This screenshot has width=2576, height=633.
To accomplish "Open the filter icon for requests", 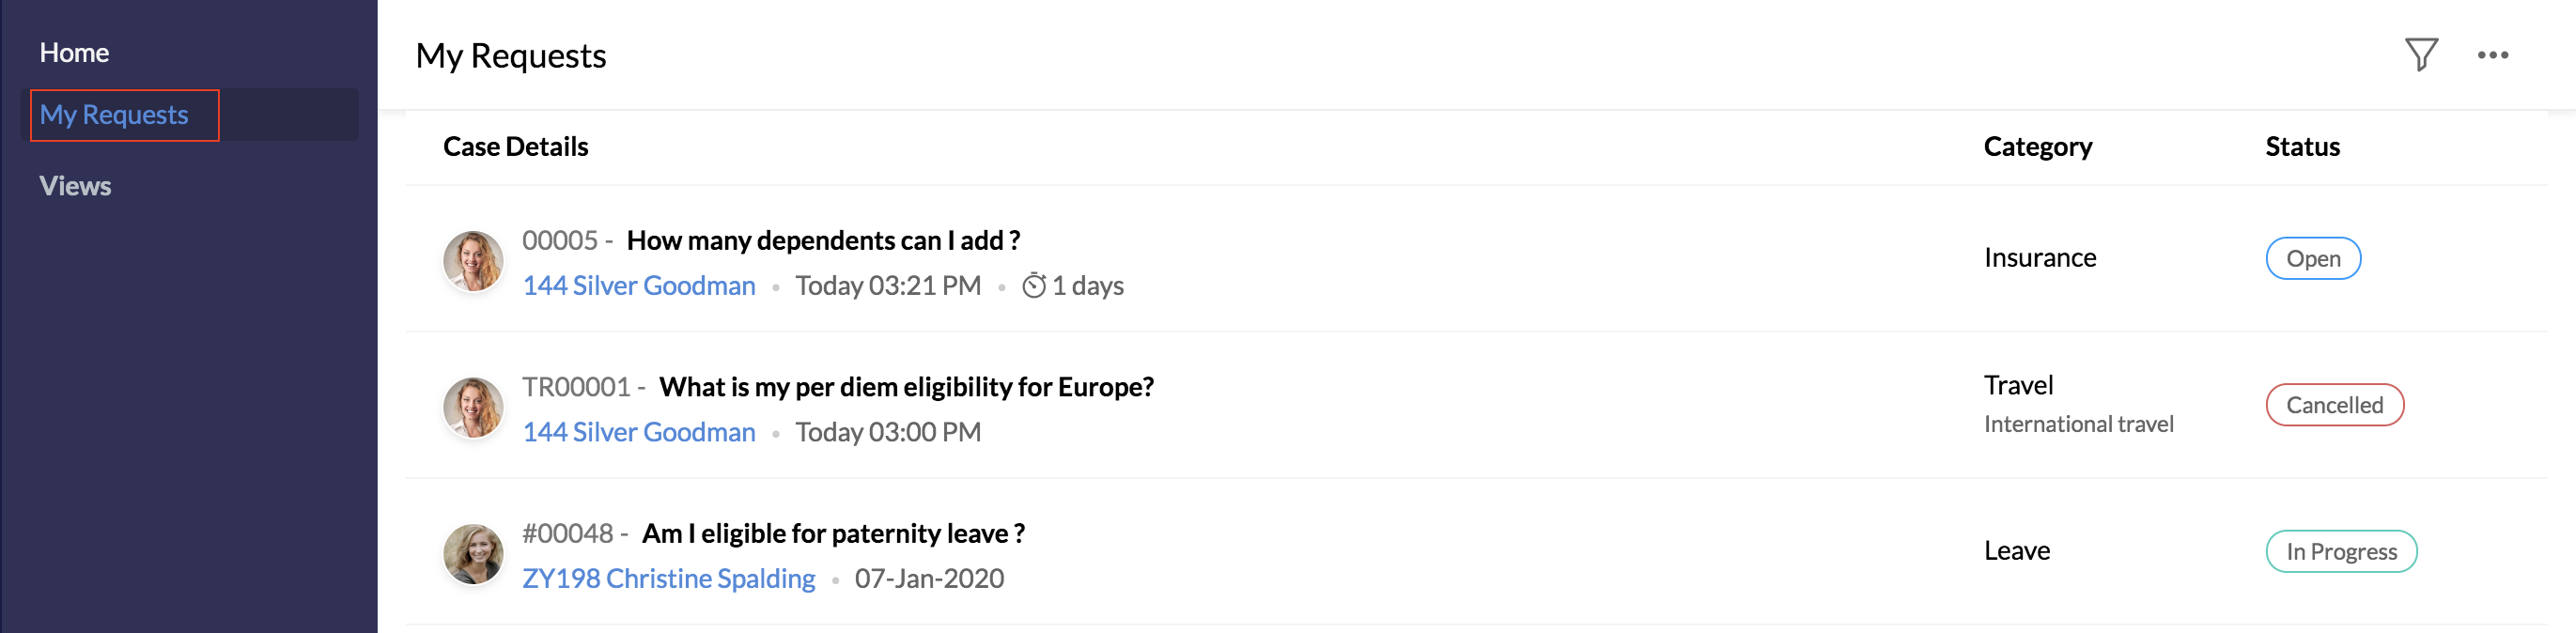I will pyautogui.click(x=2420, y=55).
